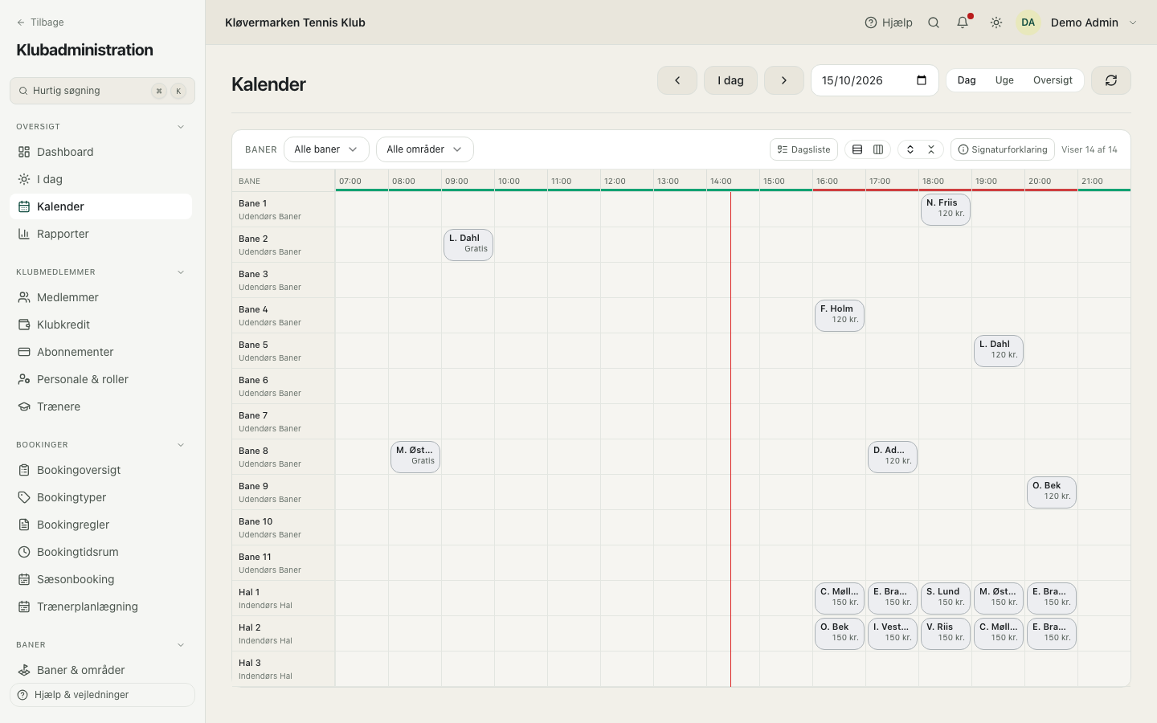Refresh the calendar view
This screenshot has width=1157, height=723.
1111,80
